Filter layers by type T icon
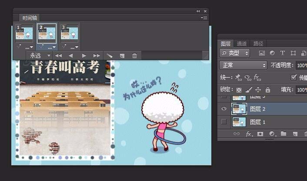Screen dimensions: 307x181 (x=283, y=53)
